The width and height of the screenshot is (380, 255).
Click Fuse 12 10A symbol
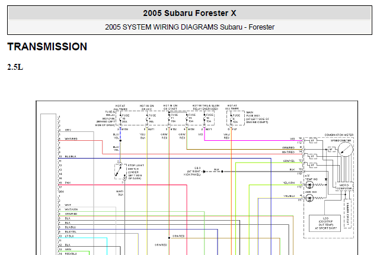coord(205,118)
